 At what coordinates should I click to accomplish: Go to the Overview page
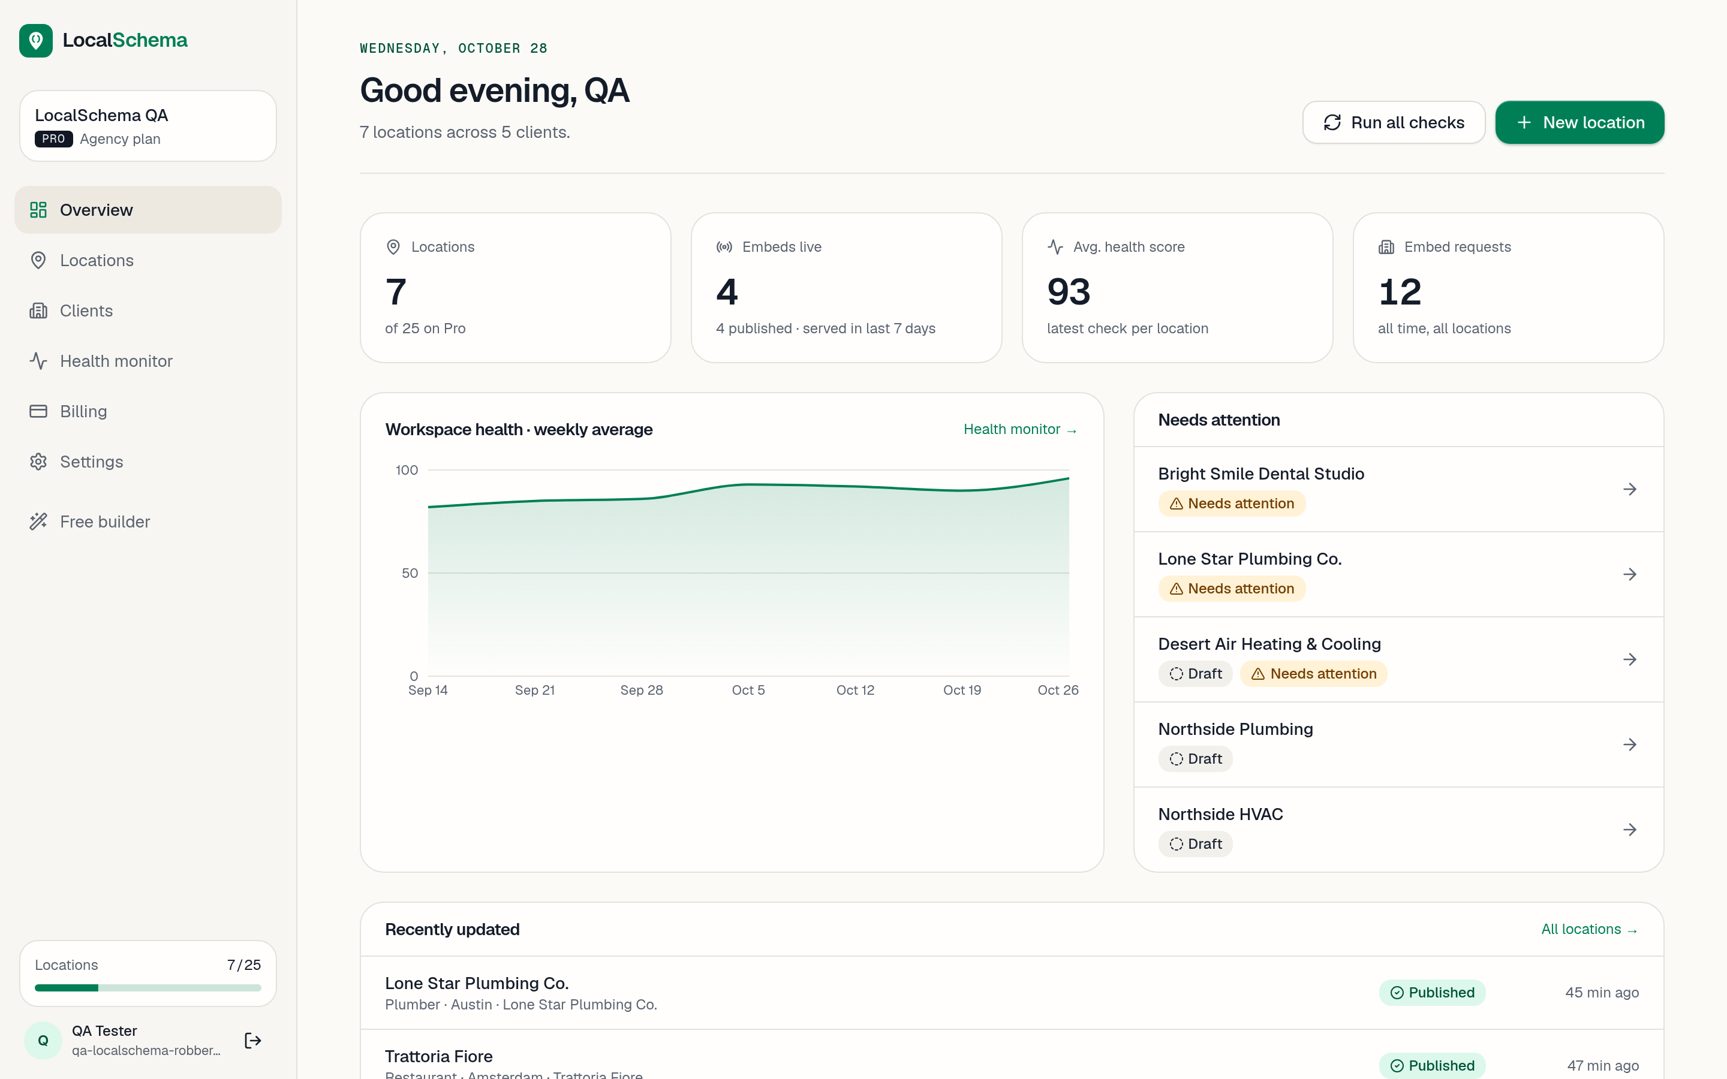pos(148,210)
